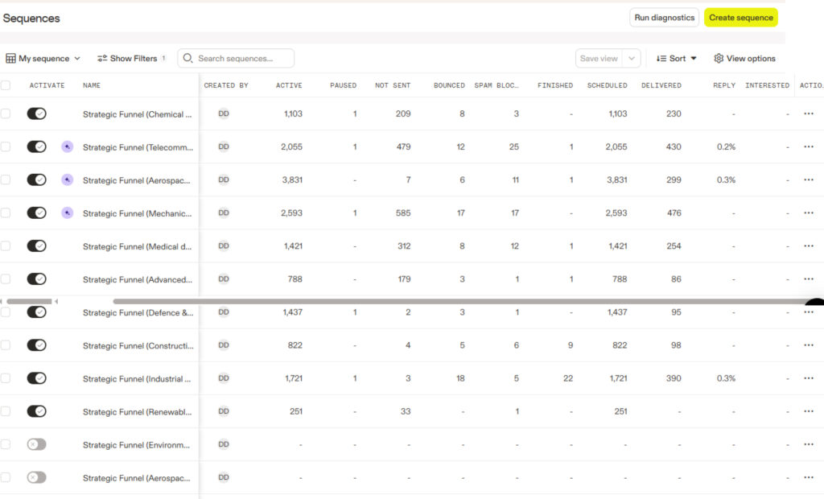Click the DELIVERED column header
The height and width of the screenshot is (499, 824).
661,85
